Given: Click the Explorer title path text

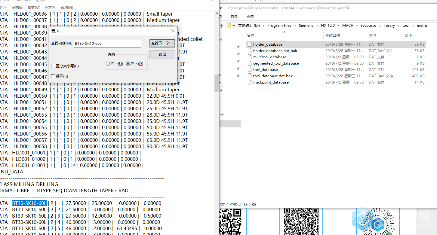Looking at the screenshot, I should click(288, 8).
